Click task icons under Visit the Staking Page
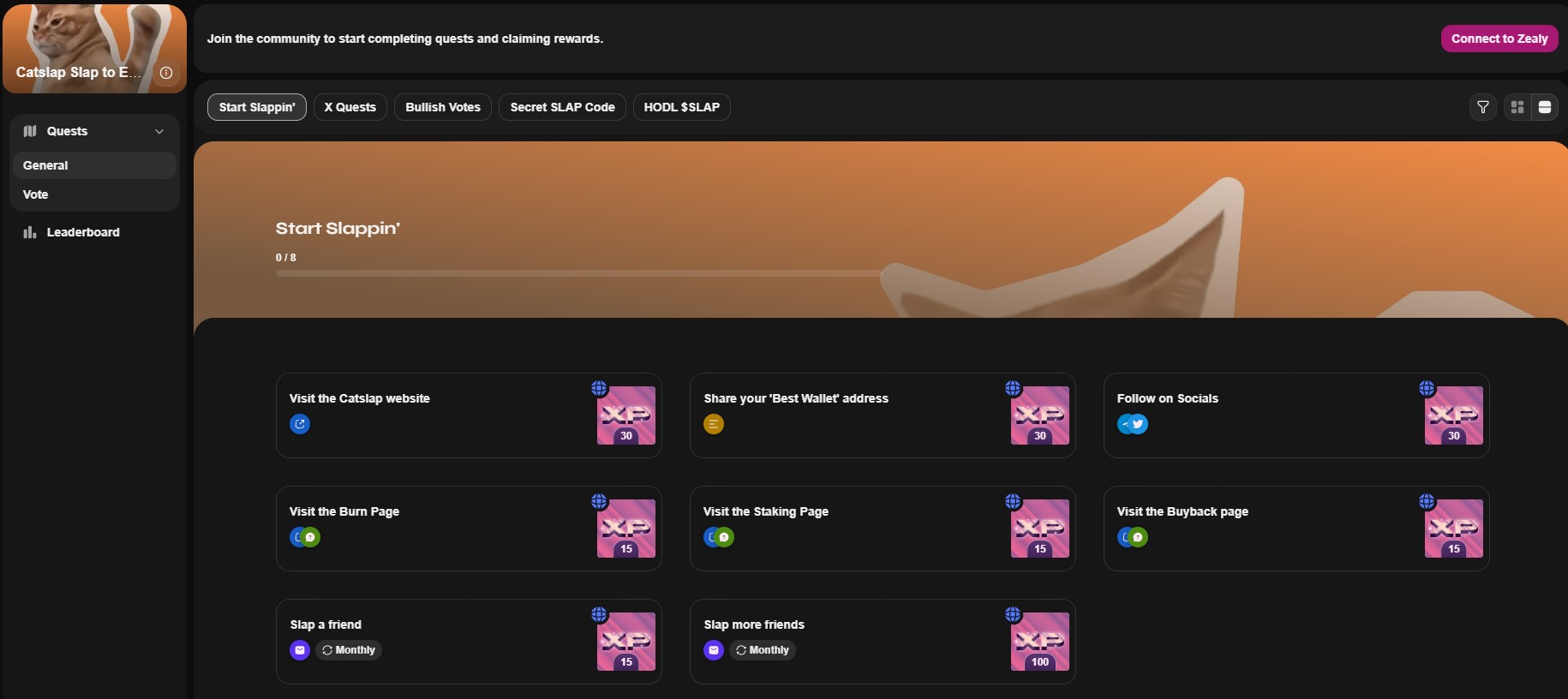The width and height of the screenshot is (1568, 699). (x=719, y=537)
